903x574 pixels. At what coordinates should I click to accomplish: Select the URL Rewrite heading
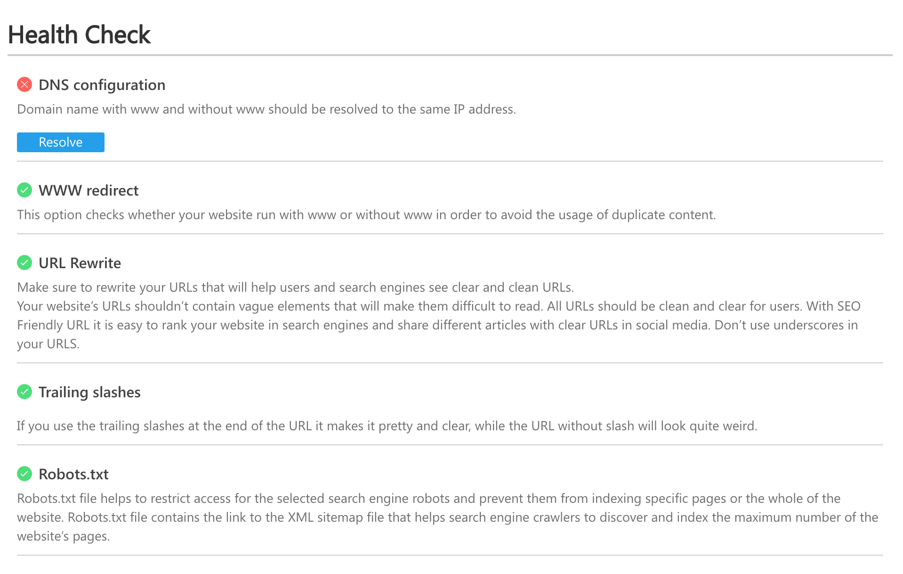(80, 263)
